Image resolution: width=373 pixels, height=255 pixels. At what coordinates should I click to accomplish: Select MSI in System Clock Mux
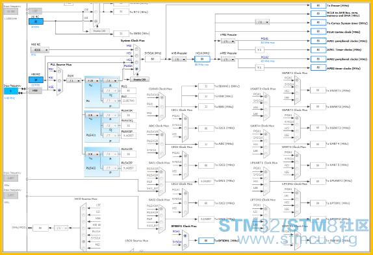pyautogui.click(x=136, y=49)
